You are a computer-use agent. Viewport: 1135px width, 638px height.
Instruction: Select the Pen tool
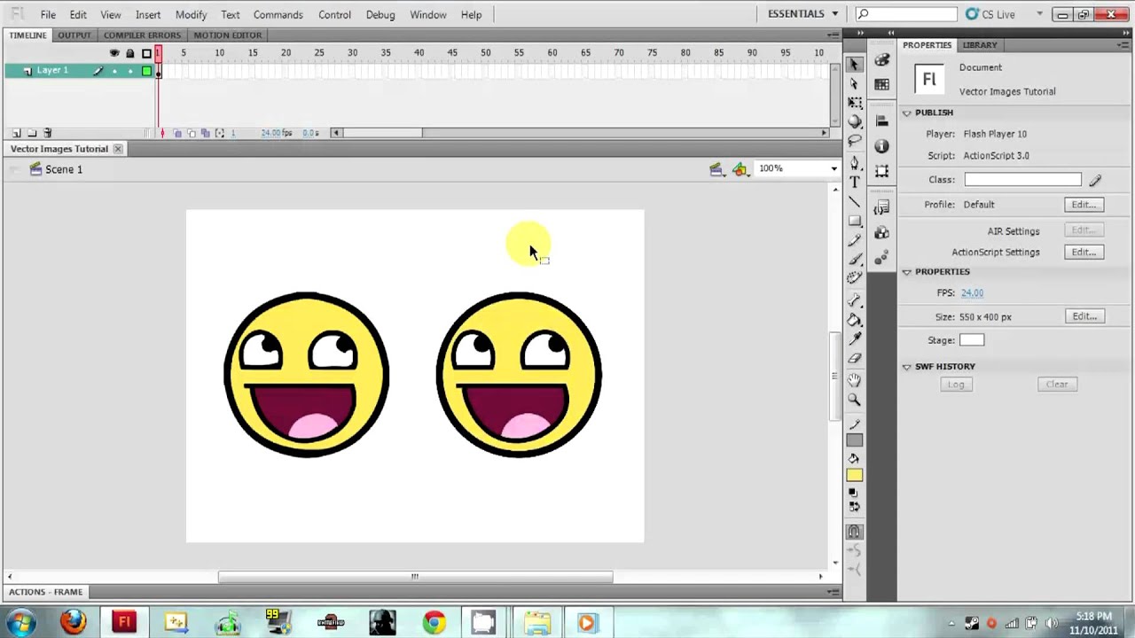[854, 164]
